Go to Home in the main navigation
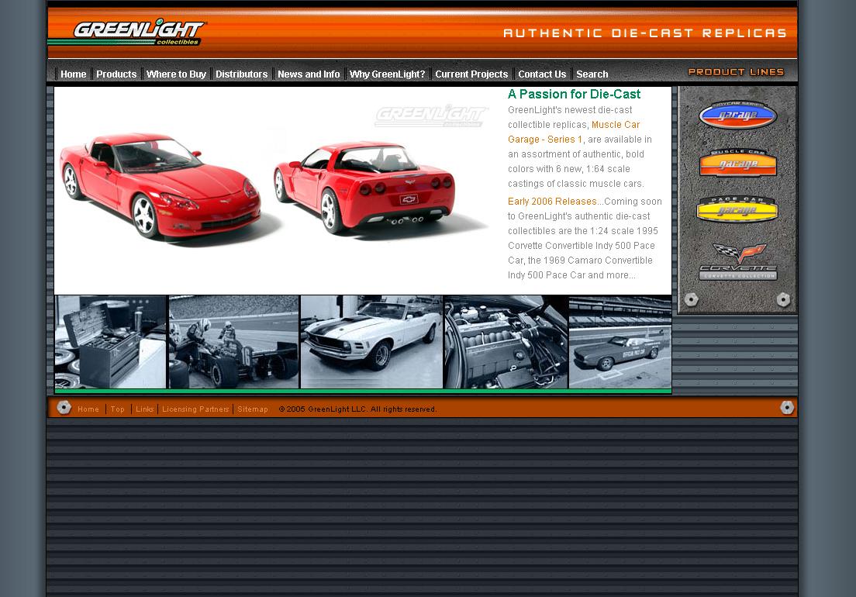This screenshot has height=597, width=856. click(x=73, y=74)
